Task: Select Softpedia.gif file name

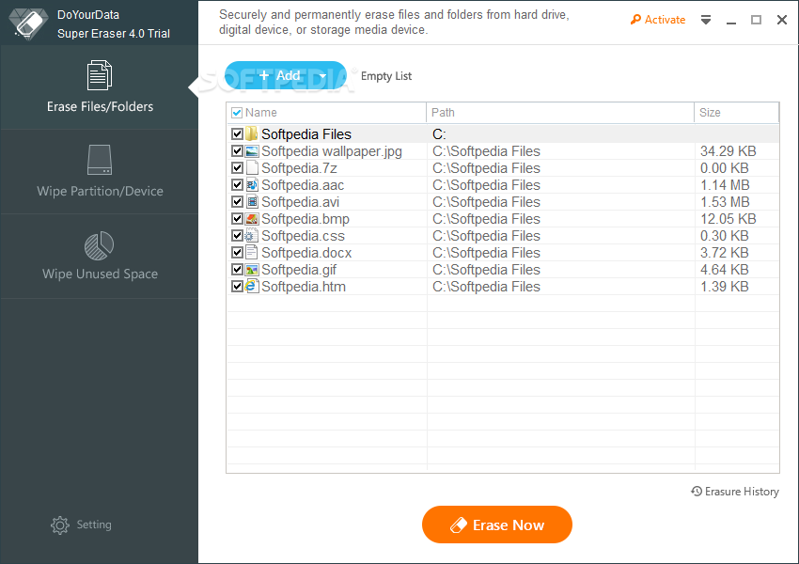Action: (x=299, y=270)
